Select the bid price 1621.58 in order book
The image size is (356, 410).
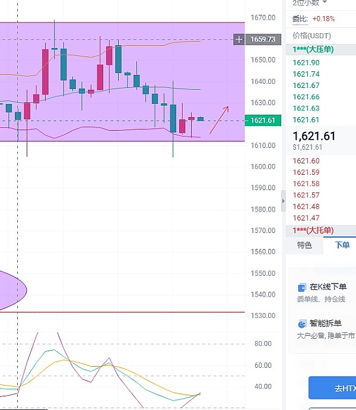pos(306,184)
